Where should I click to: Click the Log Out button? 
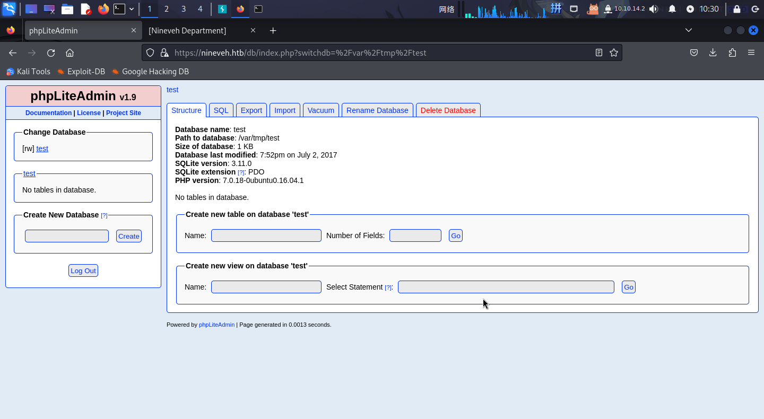(83, 270)
